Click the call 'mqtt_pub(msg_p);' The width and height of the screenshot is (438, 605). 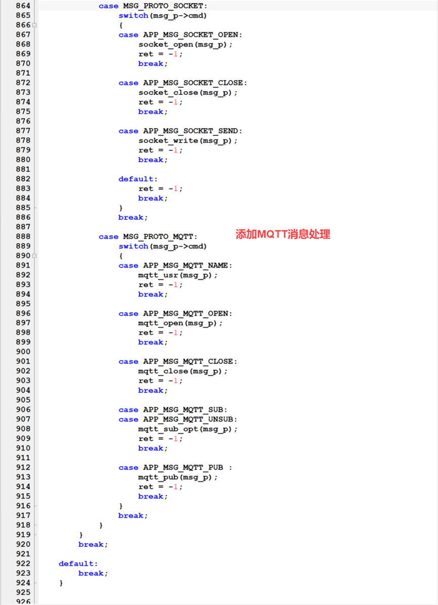pos(178,477)
